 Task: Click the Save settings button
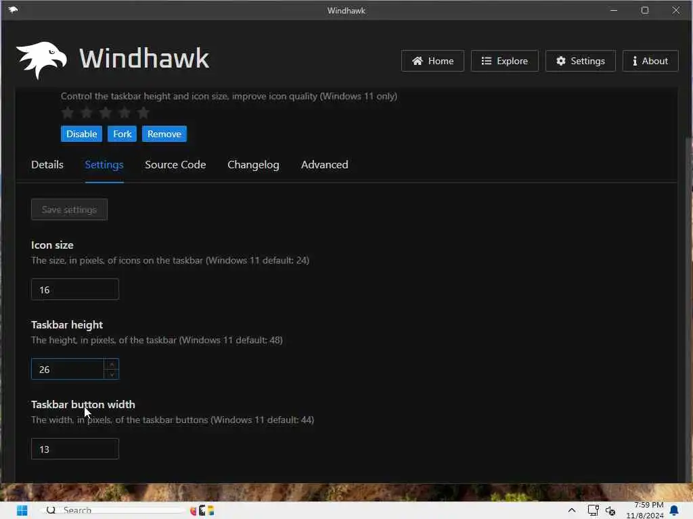click(70, 209)
